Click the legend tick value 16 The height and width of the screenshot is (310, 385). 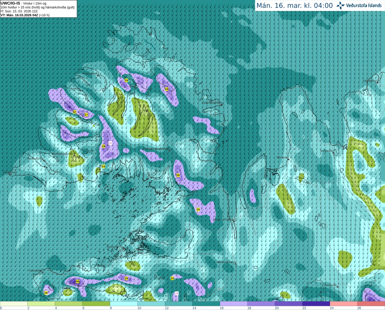pos(222,308)
